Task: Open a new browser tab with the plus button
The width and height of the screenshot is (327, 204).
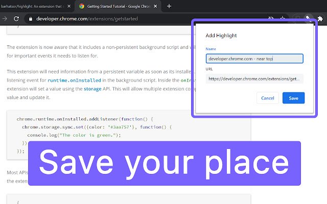Action: point(169,6)
